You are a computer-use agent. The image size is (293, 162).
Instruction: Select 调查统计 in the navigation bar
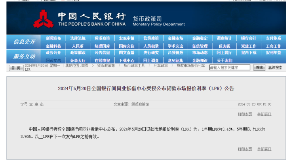(x=224, y=38)
